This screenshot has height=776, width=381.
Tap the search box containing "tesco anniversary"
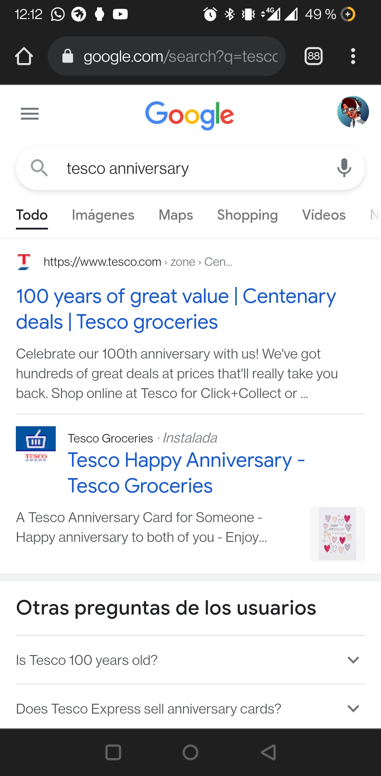pyautogui.click(x=190, y=168)
